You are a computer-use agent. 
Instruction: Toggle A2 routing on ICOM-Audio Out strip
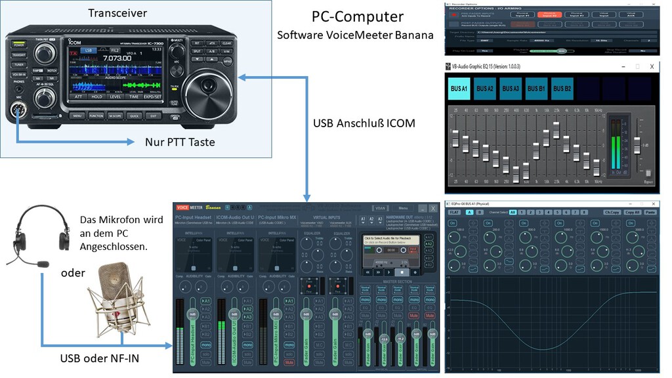[247, 309]
